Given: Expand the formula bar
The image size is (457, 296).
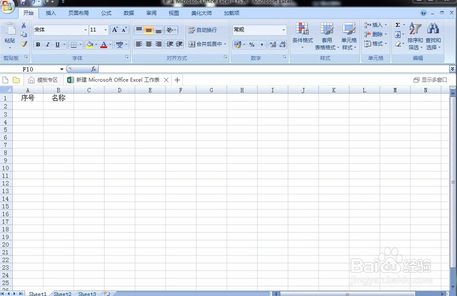Looking at the screenshot, I should pyautogui.click(x=452, y=69).
